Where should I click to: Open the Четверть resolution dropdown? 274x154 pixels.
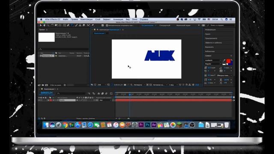click(139, 85)
